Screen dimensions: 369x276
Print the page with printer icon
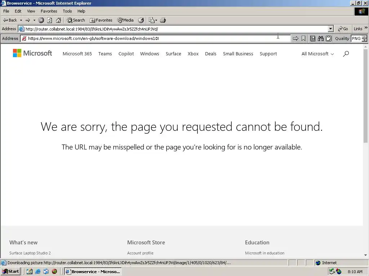click(x=163, y=20)
